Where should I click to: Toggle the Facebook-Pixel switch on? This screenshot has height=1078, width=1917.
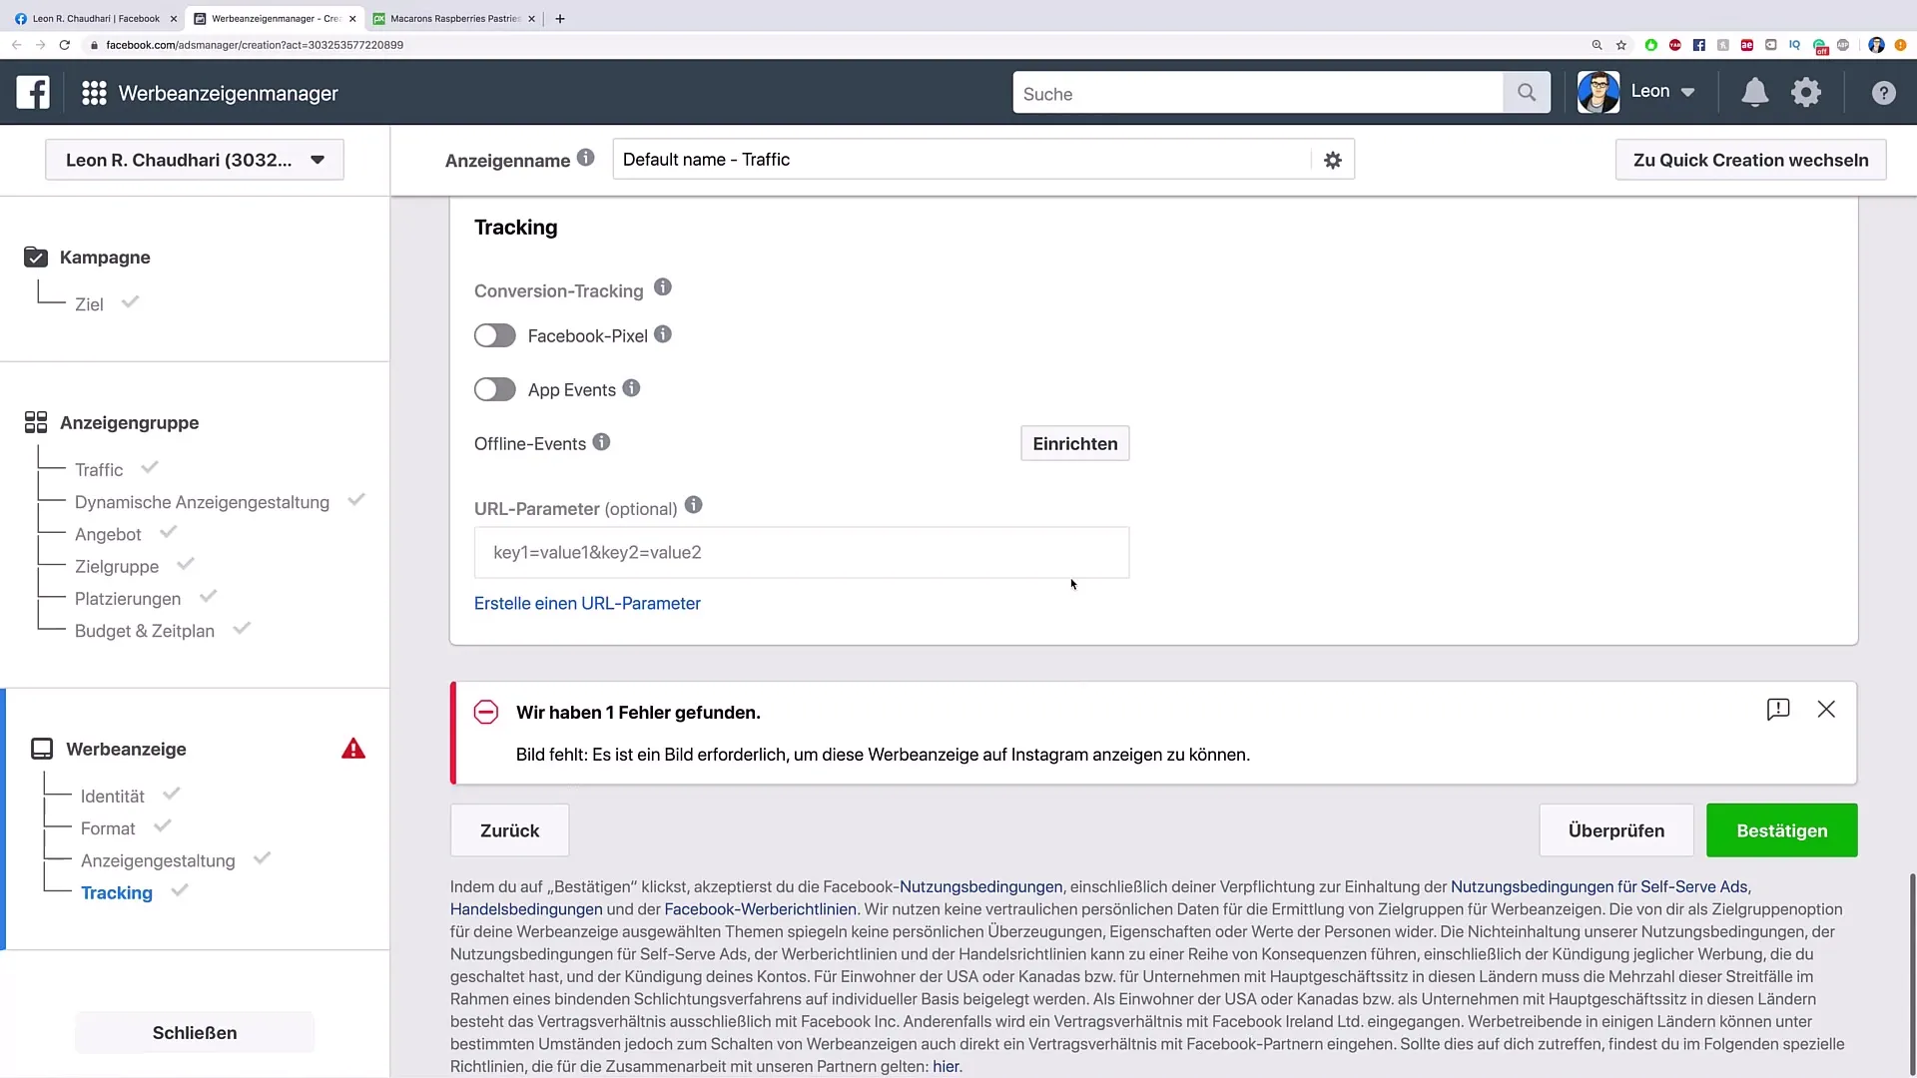pyautogui.click(x=495, y=335)
